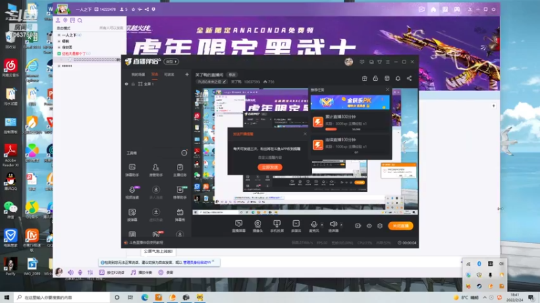Screen dimensions: 540x303
Task: Add 多媒体 multimedia source
Action: [296, 226]
